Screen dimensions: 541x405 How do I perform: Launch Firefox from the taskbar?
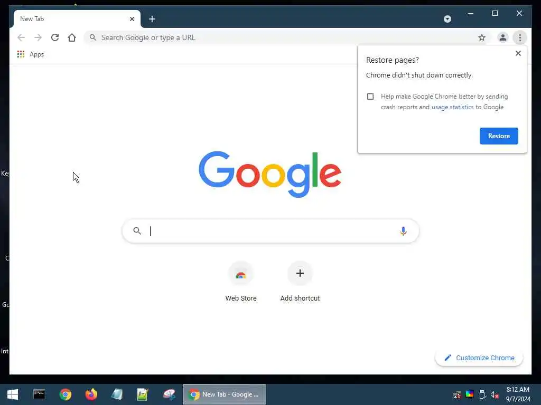click(91, 394)
